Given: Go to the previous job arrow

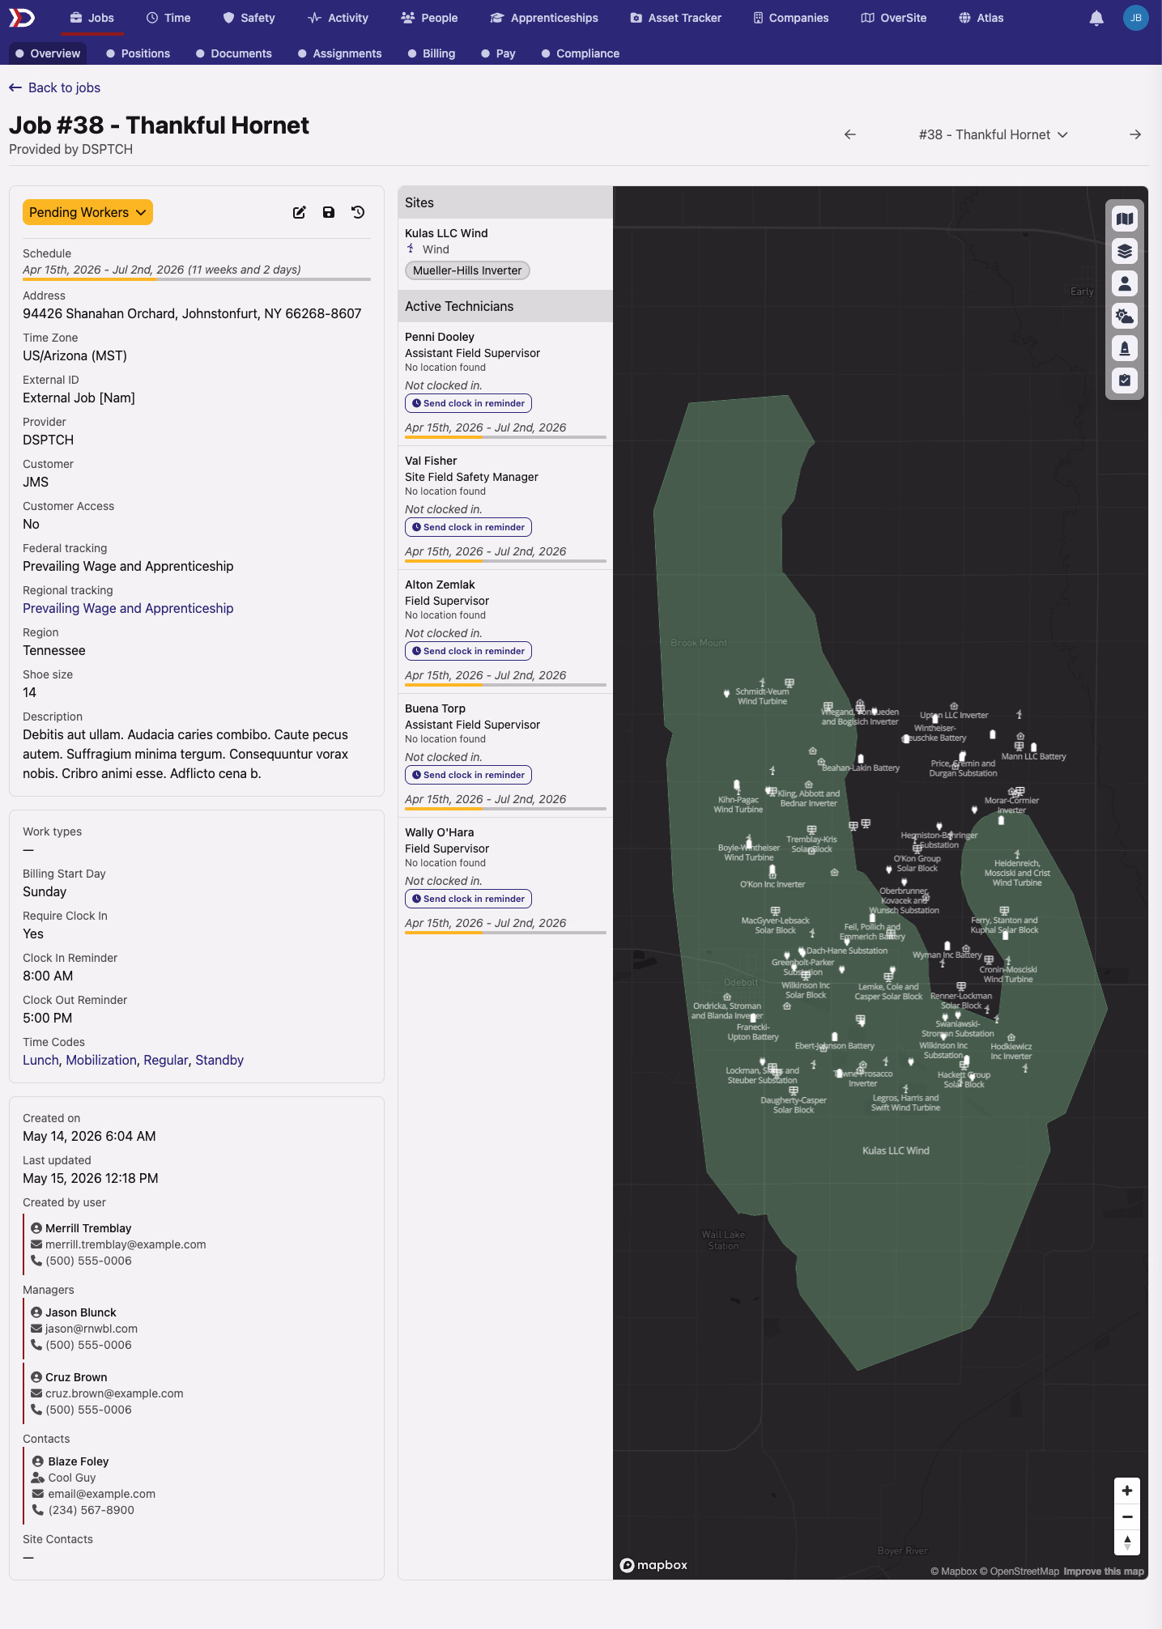Looking at the screenshot, I should point(850,134).
